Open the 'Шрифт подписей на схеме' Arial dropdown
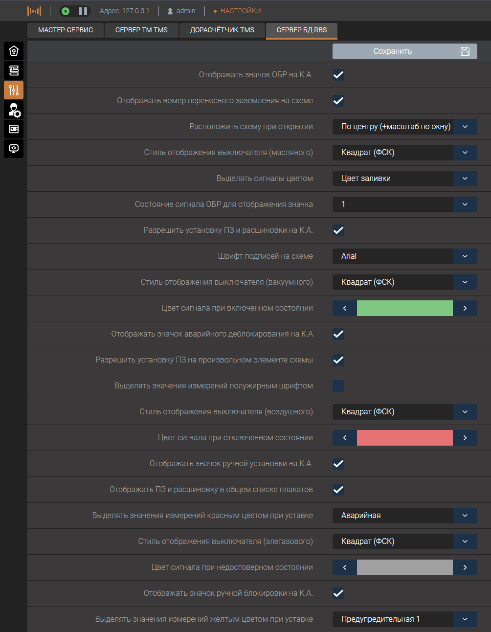 (x=404, y=256)
